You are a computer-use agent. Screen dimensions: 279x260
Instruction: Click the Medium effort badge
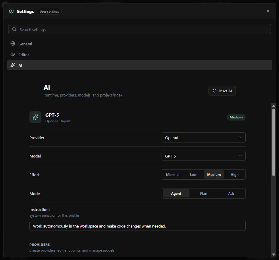pyautogui.click(x=236, y=117)
